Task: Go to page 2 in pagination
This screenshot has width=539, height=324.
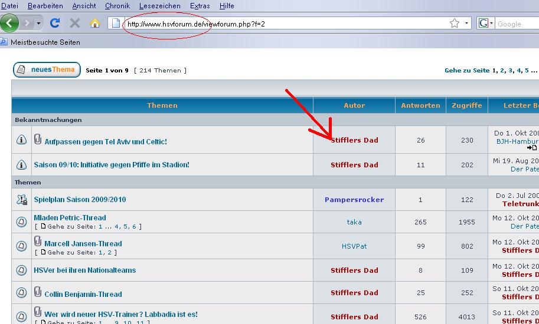Action: [x=502, y=70]
